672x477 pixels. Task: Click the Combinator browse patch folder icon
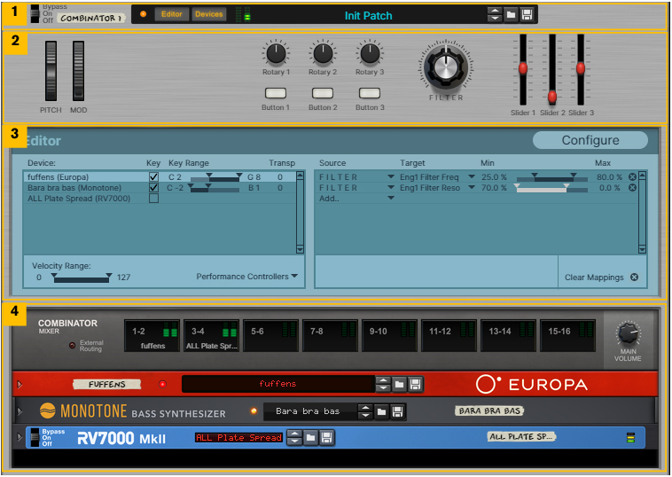point(512,15)
